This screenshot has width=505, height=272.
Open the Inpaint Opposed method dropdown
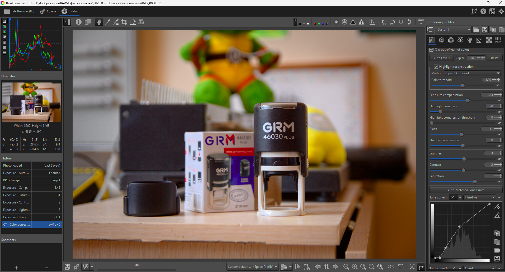472,73
